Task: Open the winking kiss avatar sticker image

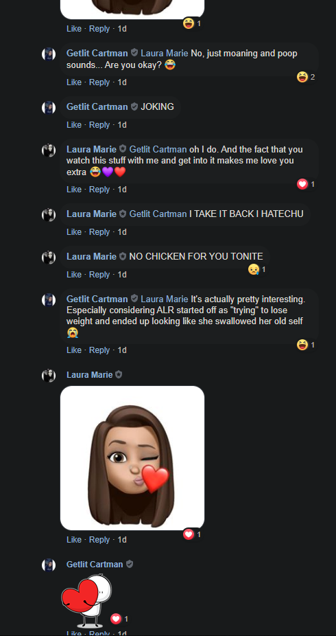Action: (x=132, y=458)
